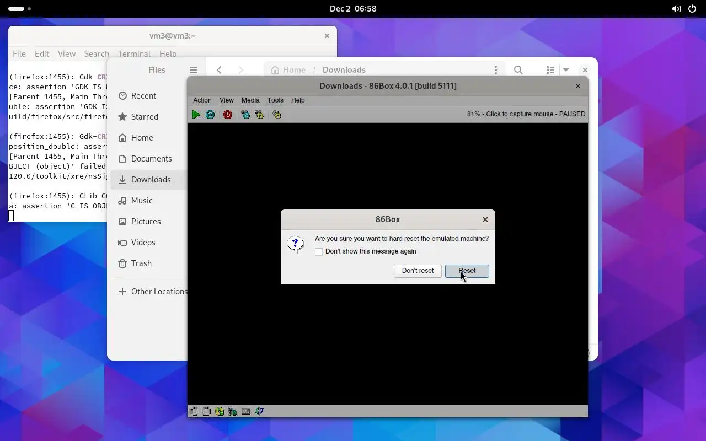
Task: Click the second floppy drive status bar icon
Action: [206, 411]
